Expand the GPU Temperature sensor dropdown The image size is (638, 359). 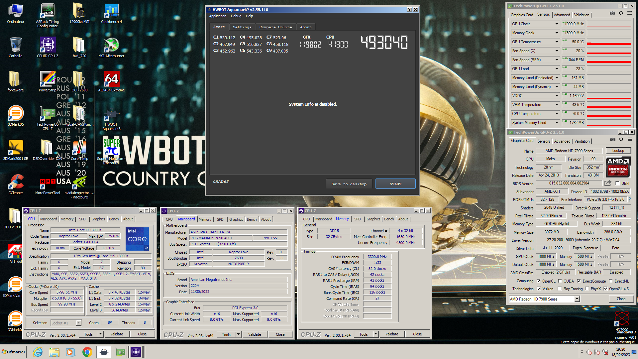[x=557, y=42]
